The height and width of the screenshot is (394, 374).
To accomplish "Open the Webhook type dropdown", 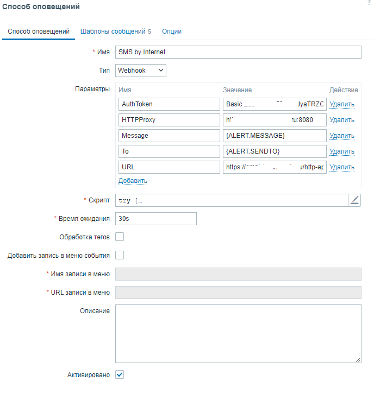I will [x=140, y=70].
